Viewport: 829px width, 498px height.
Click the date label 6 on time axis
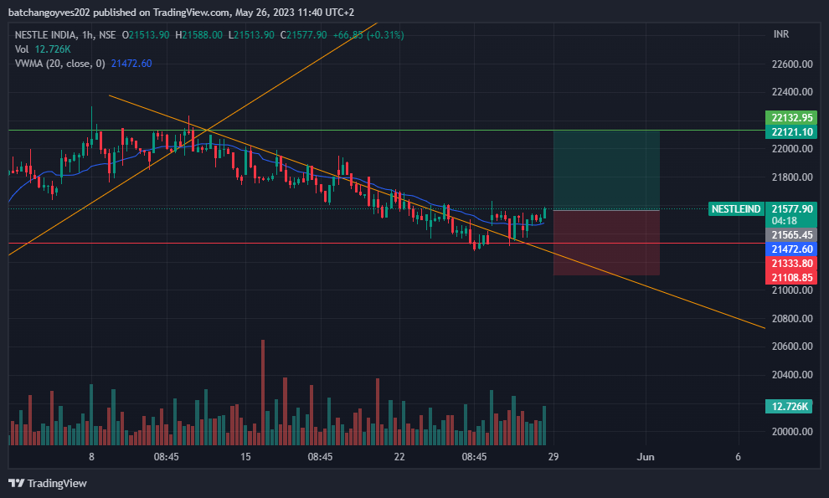coord(738,457)
